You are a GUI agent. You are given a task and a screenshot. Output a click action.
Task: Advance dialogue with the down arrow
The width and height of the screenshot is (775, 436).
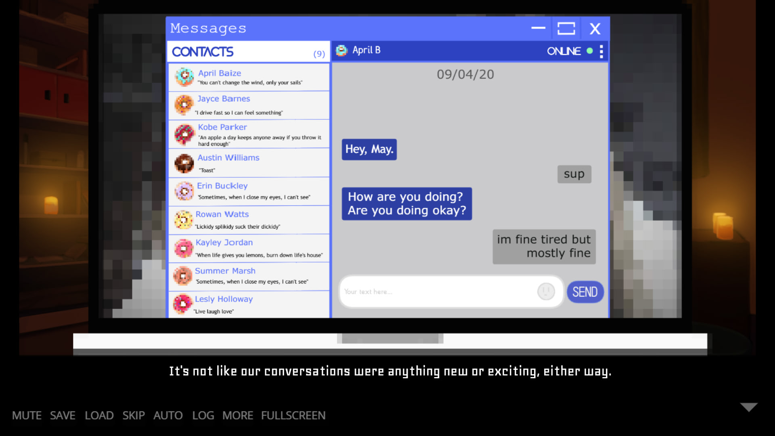point(749,407)
